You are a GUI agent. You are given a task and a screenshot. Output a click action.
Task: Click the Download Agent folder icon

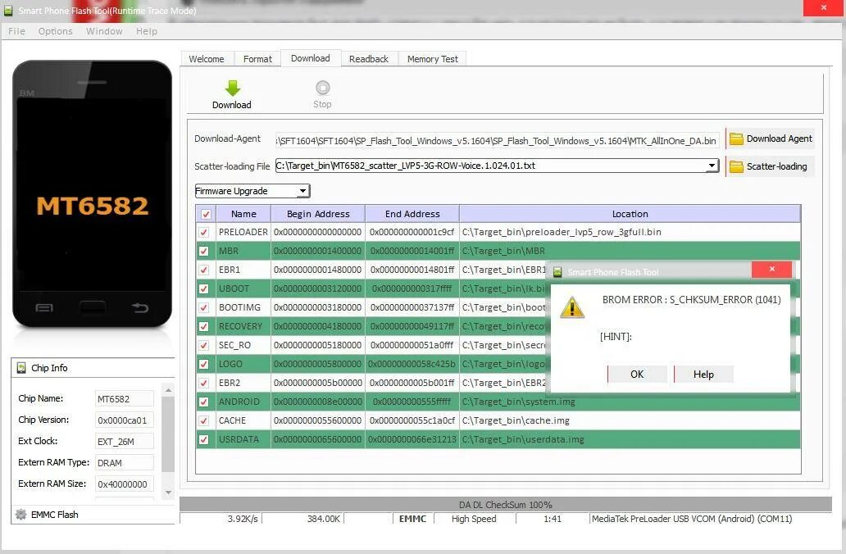(736, 139)
